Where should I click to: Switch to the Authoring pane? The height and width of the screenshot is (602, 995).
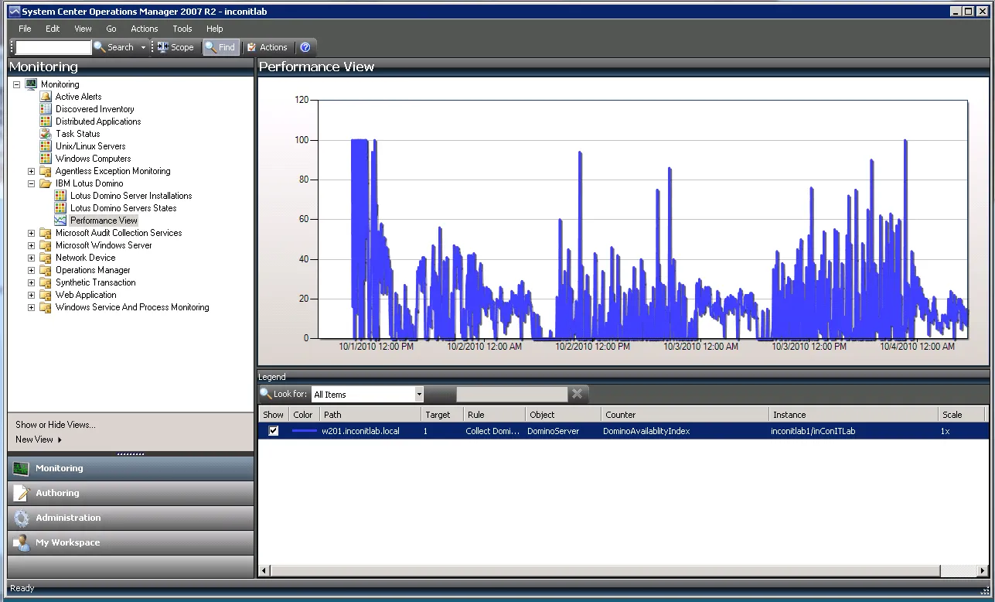(x=57, y=493)
